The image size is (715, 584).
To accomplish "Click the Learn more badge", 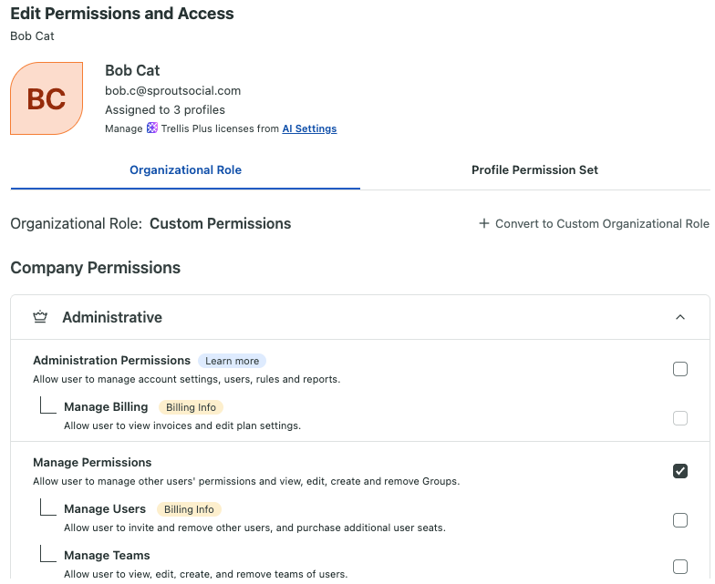I will (x=232, y=361).
